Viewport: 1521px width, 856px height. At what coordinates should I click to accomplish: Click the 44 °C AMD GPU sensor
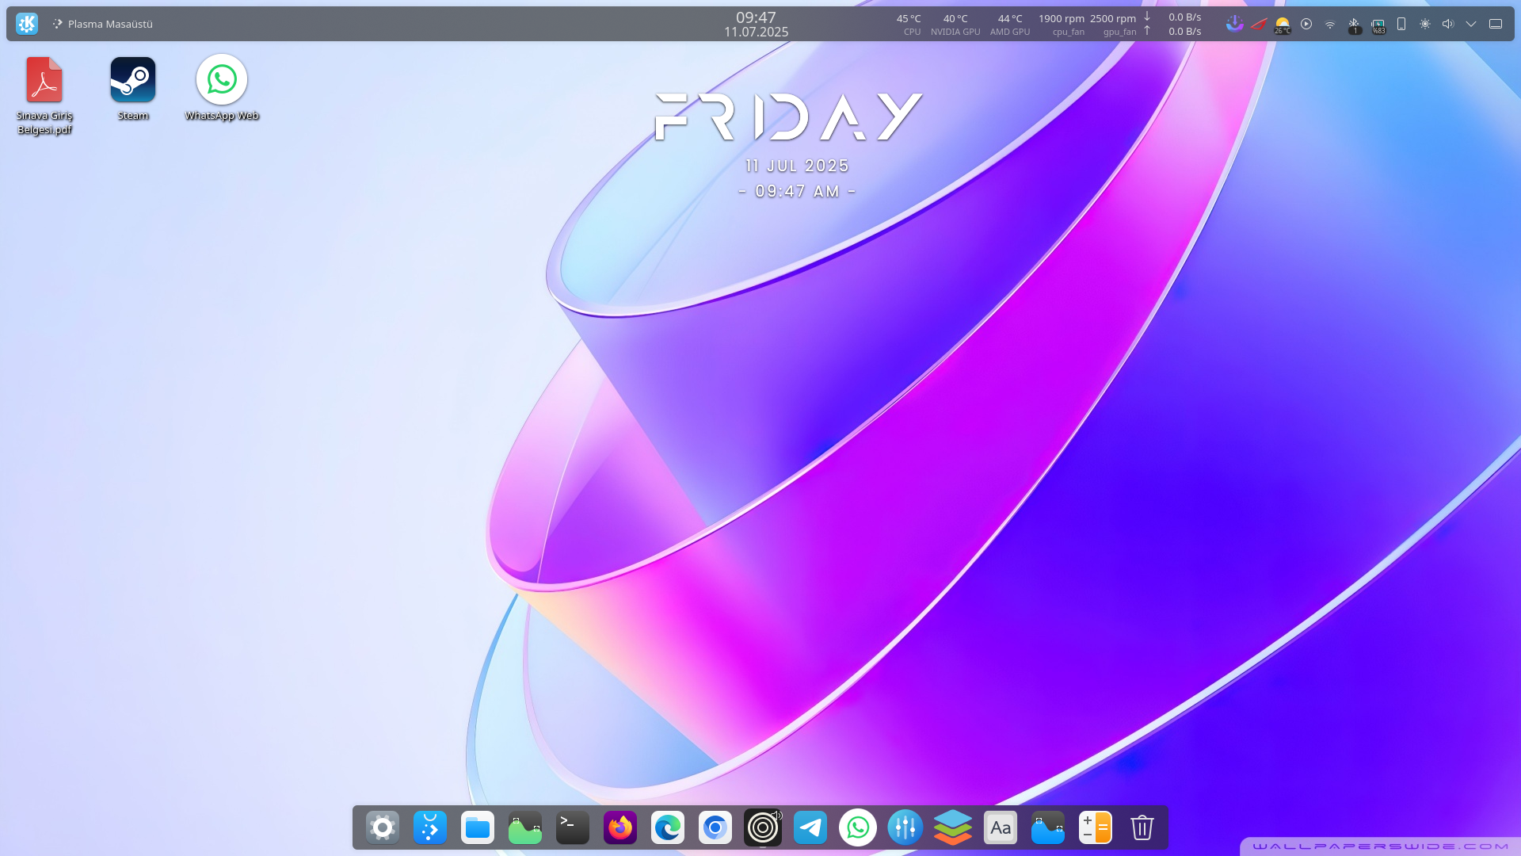click(x=1010, y=24)
